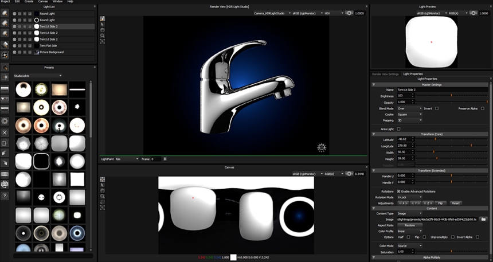The height and width of the screenshot is (262, 493).
Task: Click fit-to-view icon in Render View toolbar
Action: pos(102,41)
